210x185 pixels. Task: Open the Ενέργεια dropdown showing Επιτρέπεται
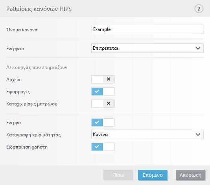point(147,48)
